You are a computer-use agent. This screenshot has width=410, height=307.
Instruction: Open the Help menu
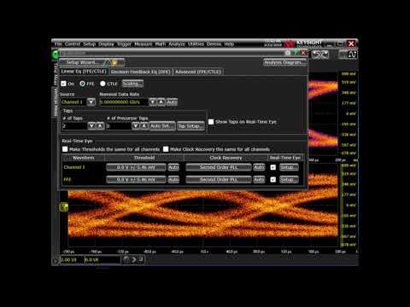tap(229, 44)
